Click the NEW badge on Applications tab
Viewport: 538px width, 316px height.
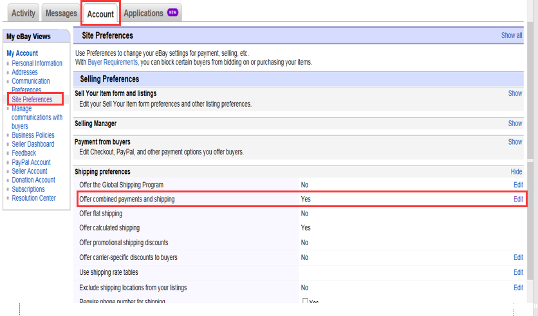coord(172,13)
